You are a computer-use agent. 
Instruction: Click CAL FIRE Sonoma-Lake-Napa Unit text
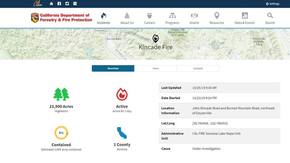[216, 133]
